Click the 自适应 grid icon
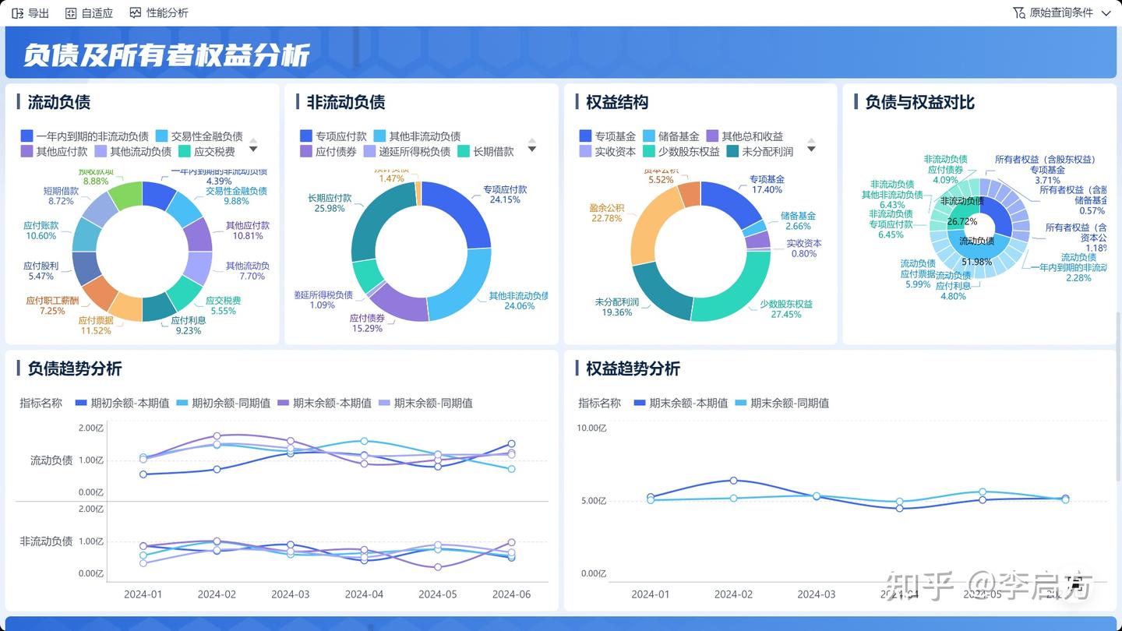Image resolution: width=1122 pixels, height=631 pixels. click(x=70, y=12)
